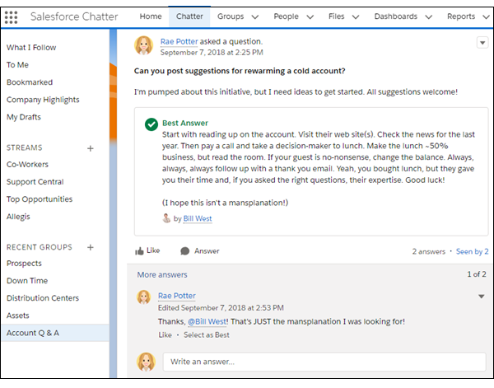Like Rae Potter's reply
Image resolution: width=494 pixels, height=388 pixels.
click(165, 335)
